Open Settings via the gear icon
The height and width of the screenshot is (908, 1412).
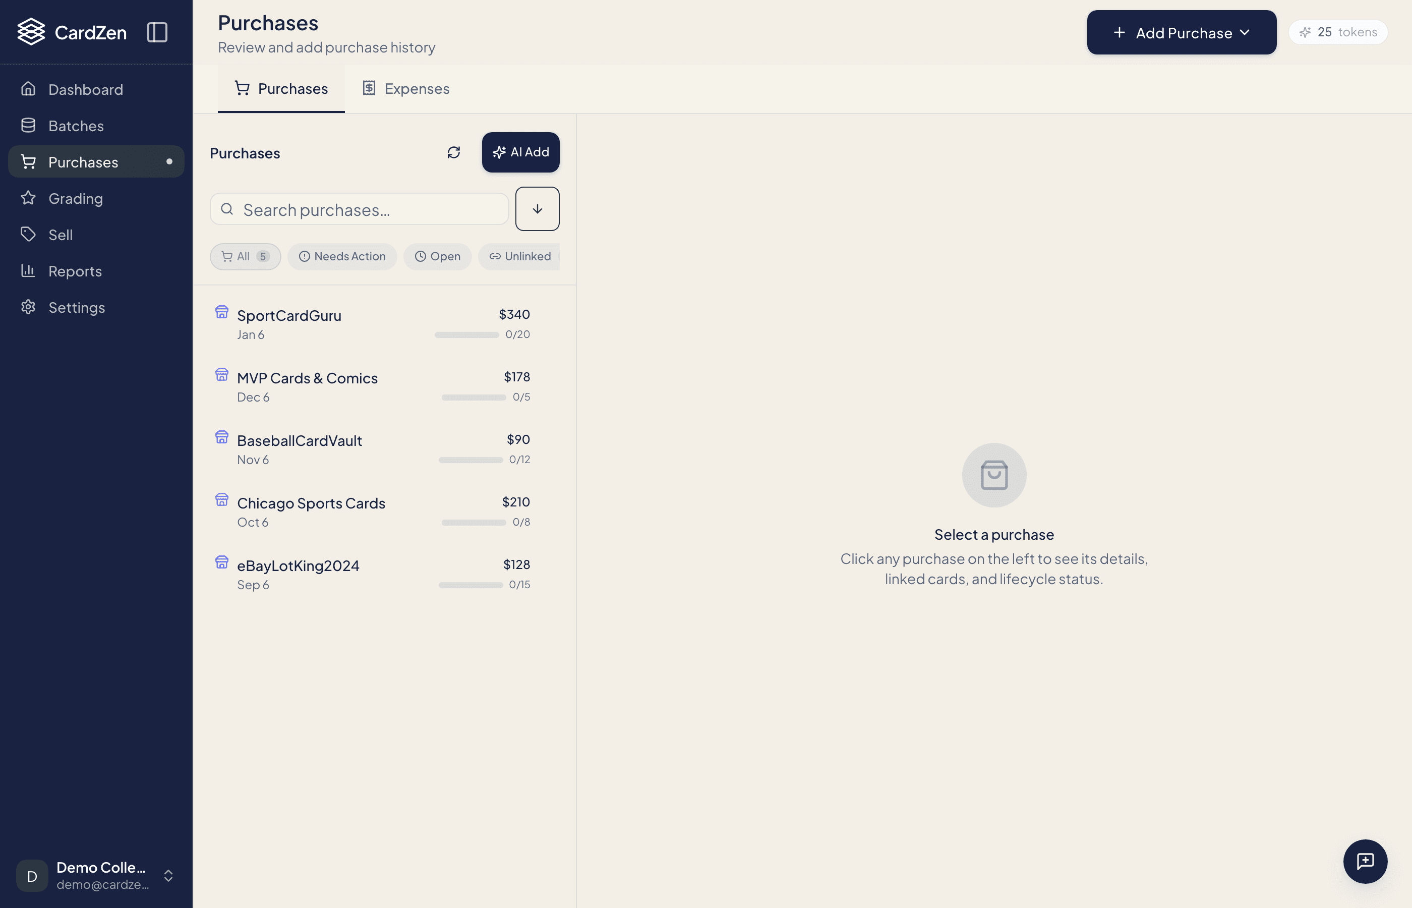click(x=76, y=307)
